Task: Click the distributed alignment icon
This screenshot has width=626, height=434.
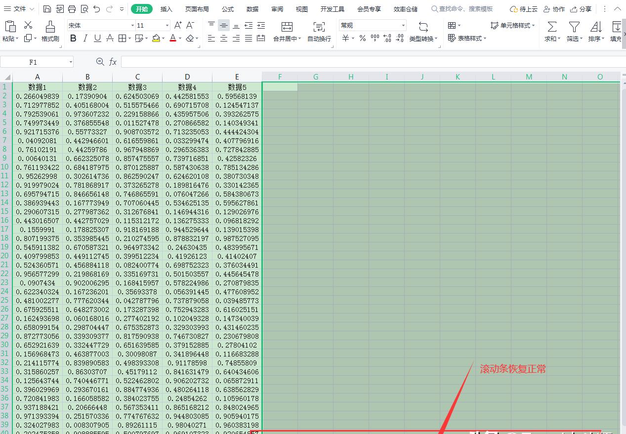Action: point(261,38)
